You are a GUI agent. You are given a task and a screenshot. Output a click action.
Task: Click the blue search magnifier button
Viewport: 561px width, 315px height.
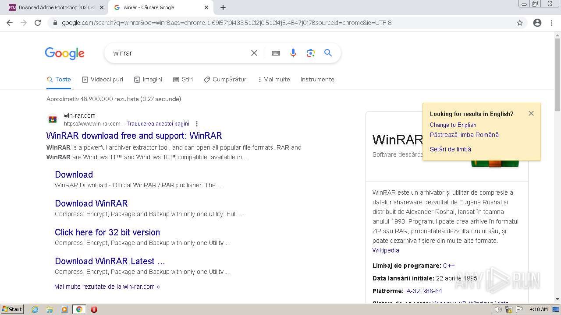[328, 53]
